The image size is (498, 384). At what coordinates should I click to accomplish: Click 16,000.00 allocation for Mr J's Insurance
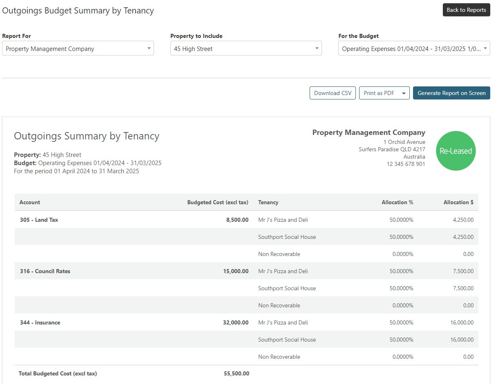[x=462, y=322]
